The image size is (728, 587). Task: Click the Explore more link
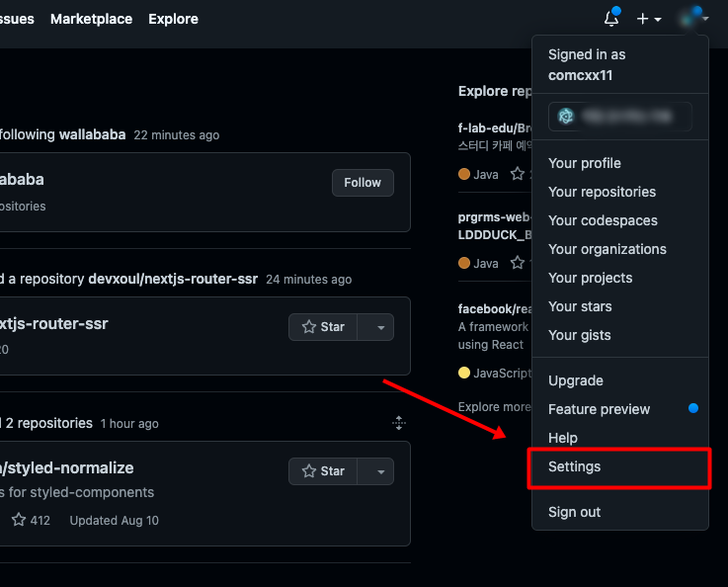pos(495,407)
